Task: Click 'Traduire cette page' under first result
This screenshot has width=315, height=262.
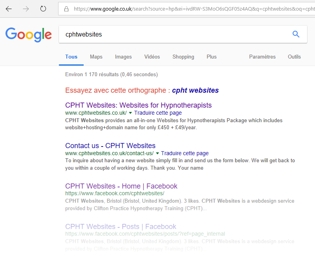Action: click(x=158, y=113)
